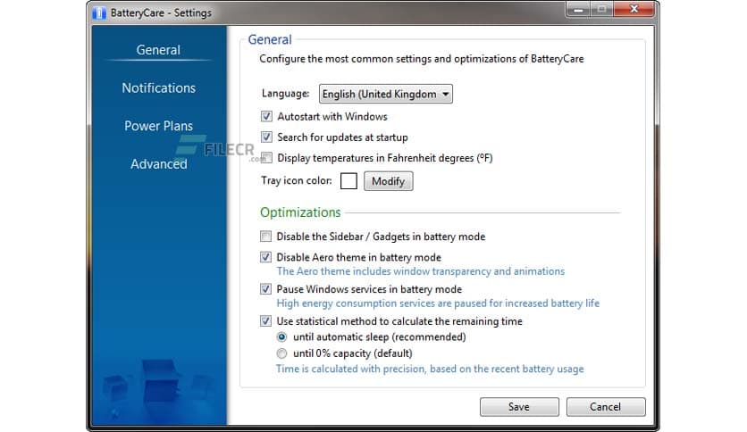Uncheck Search for updates at startup
Screen dimensions: 747x432
coord(266,137)
